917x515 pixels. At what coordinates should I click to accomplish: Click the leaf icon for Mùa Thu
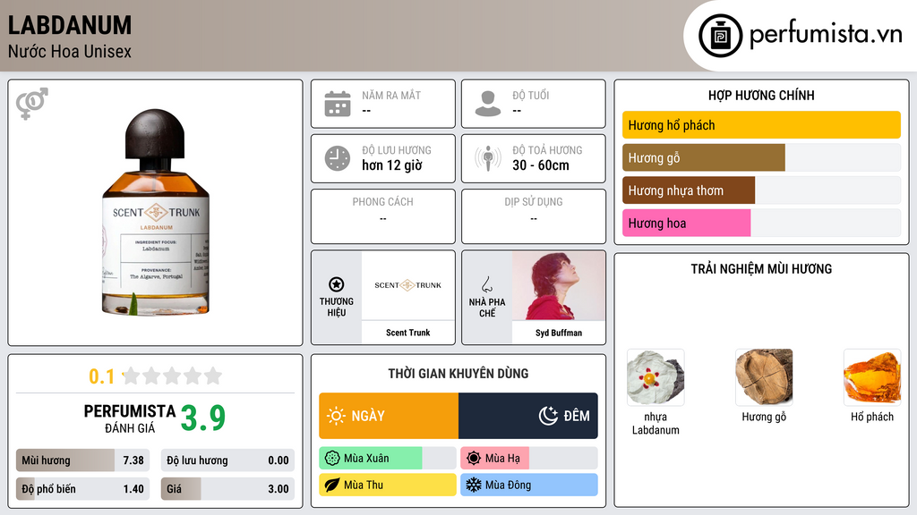[x=332, y=485]
